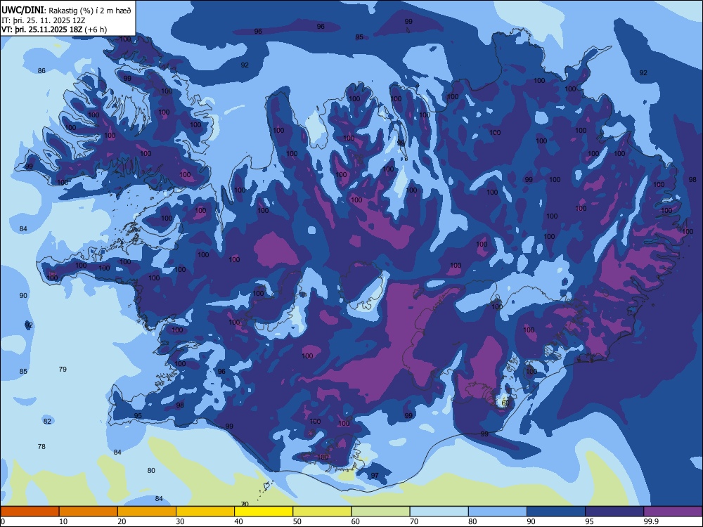Click the humidity value '97' off the south coast
This screenshot has height=527, width=703.
[x=375, y=476]
